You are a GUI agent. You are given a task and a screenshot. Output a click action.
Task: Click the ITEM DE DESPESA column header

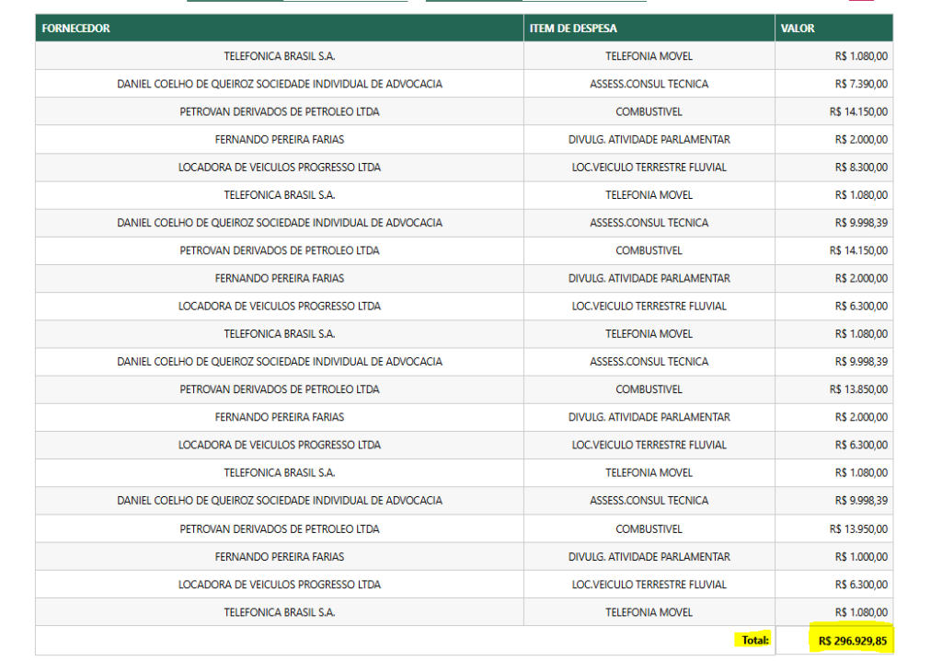(573, 29)
